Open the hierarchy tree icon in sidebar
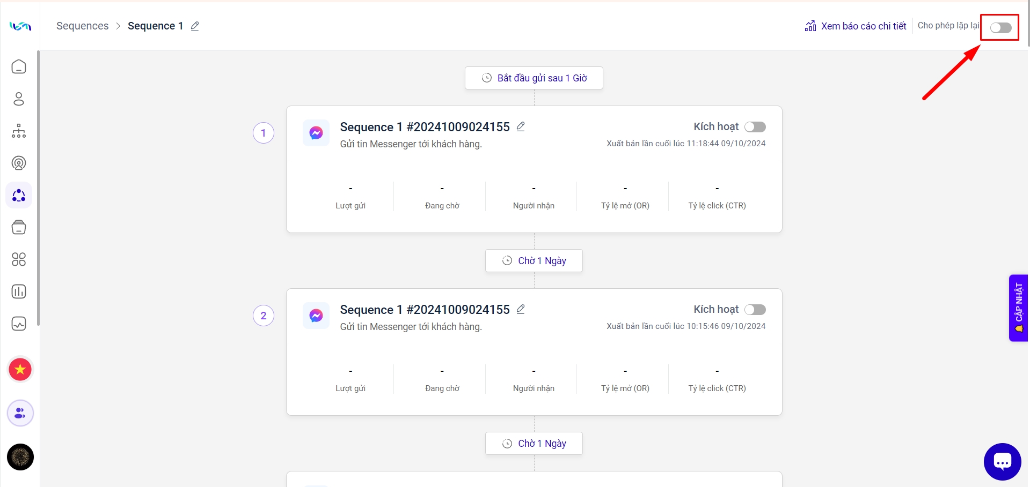The image size is (1030, 487). [19, 131]
